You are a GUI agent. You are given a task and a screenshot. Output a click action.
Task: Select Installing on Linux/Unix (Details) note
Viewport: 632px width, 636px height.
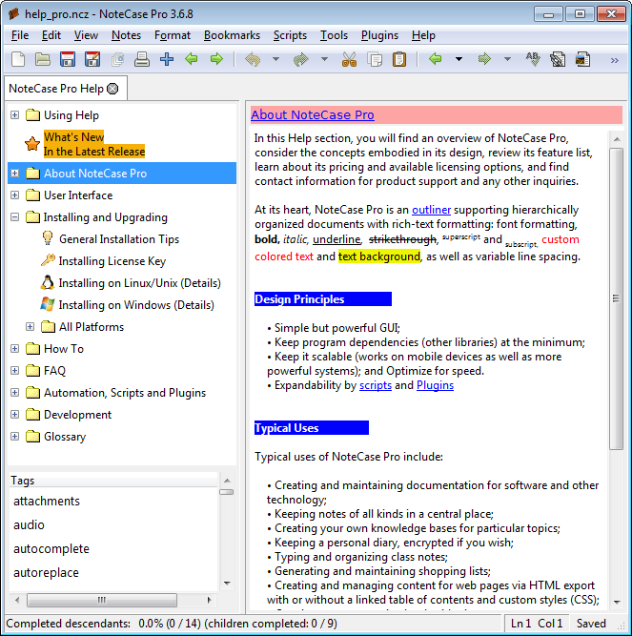[140, 283]
